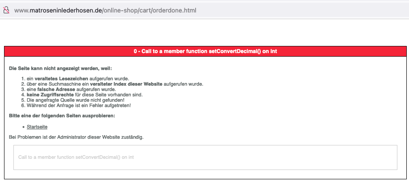Click the 'Die Seite kann nicht angezeigt werden' heading
The height and width of the screenshot is (182, 409).
tap(60, 68)
